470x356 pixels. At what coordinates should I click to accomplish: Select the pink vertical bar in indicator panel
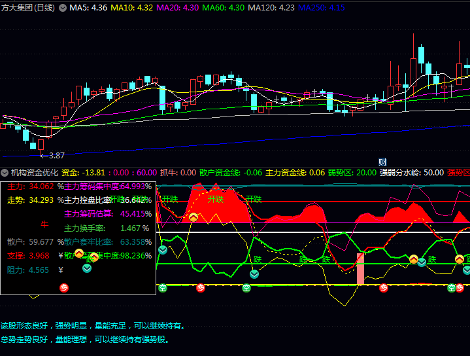pos(360,268)
